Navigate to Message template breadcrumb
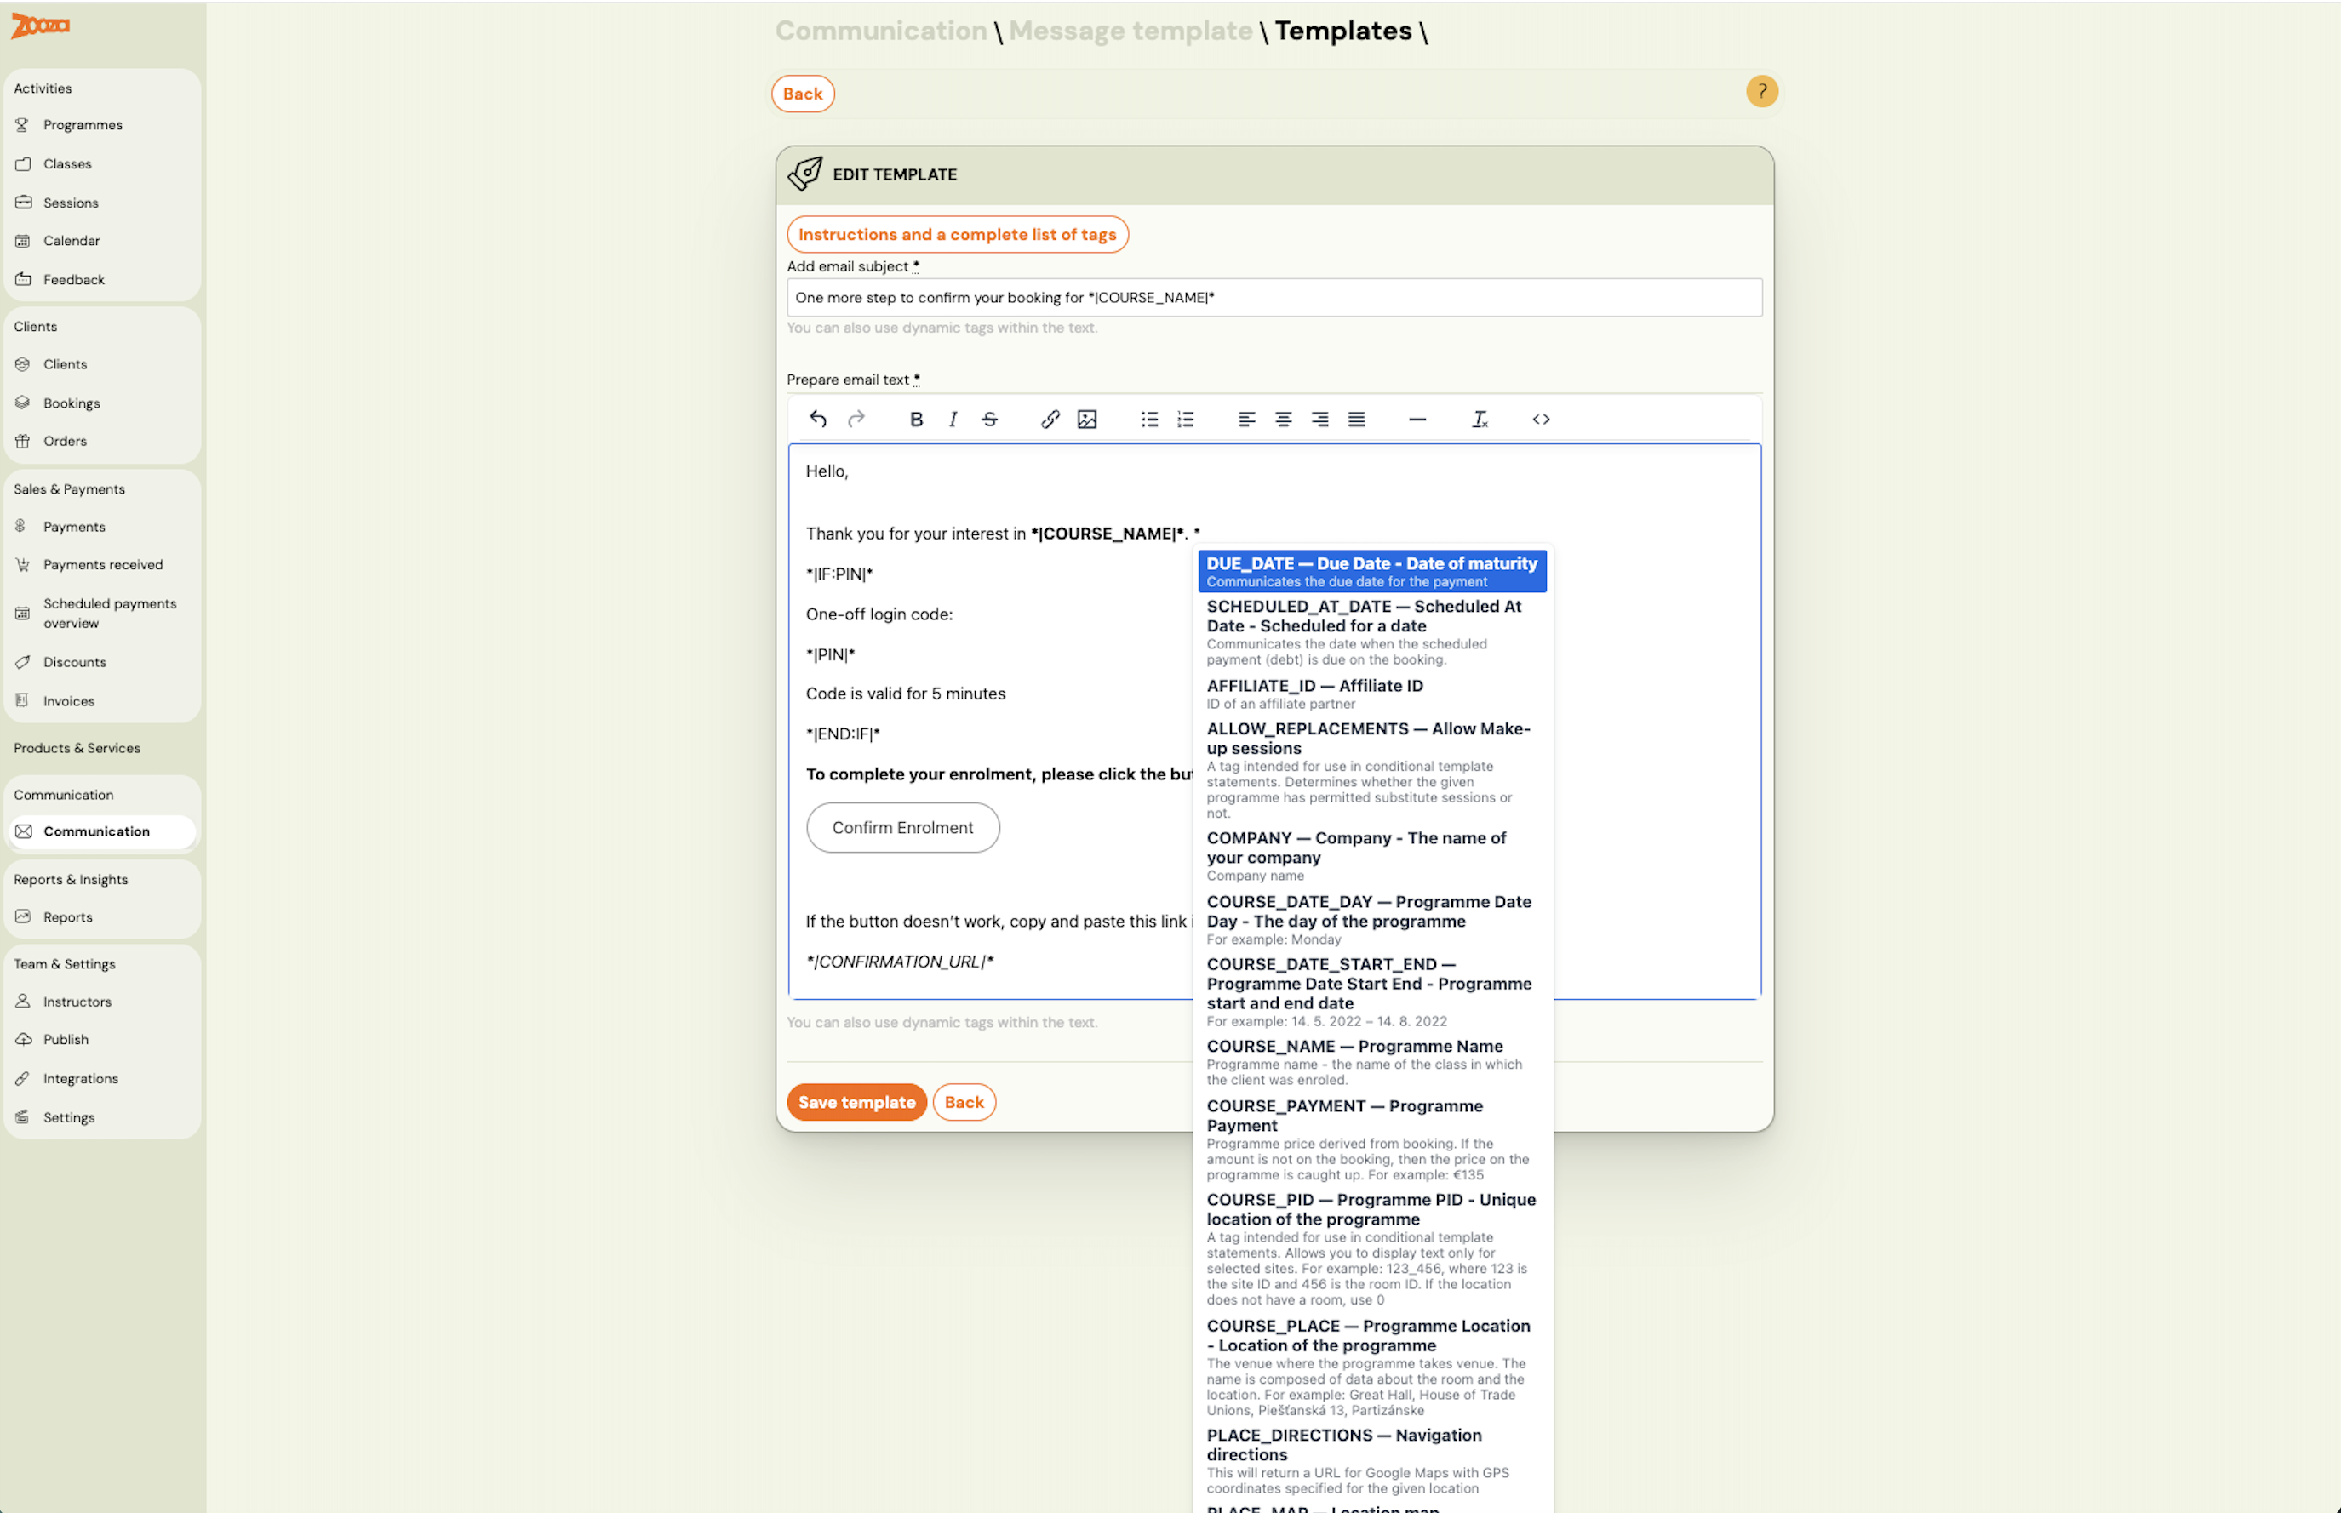 coord(1131,31)
